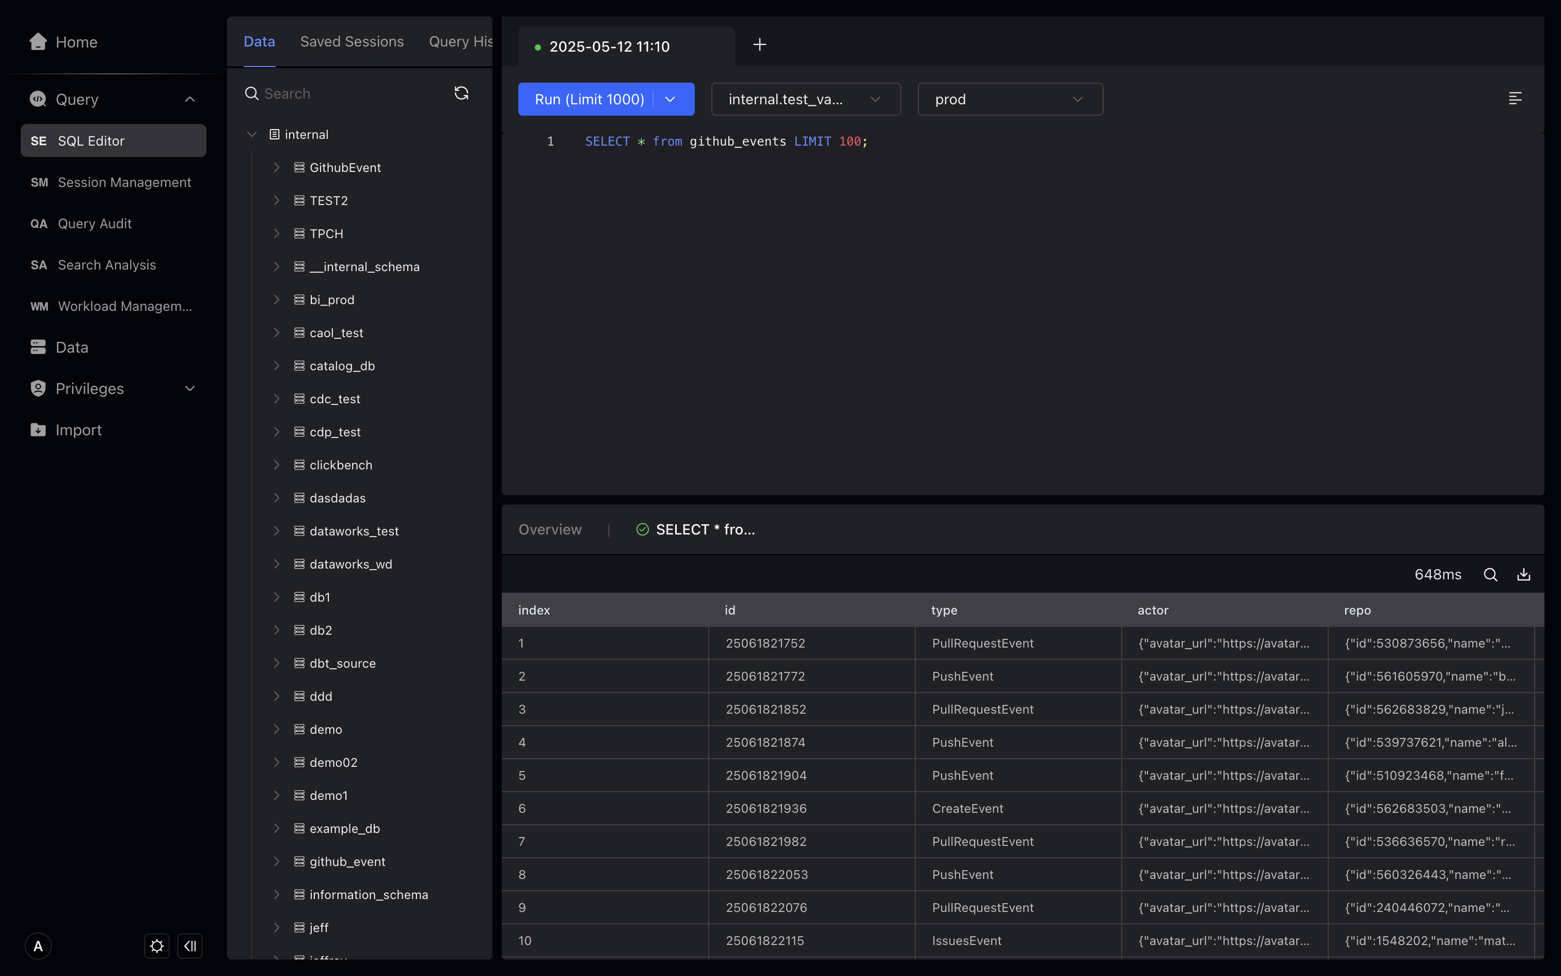Open Workload Management page
The width and height of the screenshot is (1561, 976).
(114, 306)
